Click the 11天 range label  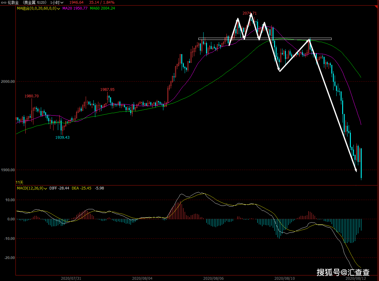click(19, 182)
